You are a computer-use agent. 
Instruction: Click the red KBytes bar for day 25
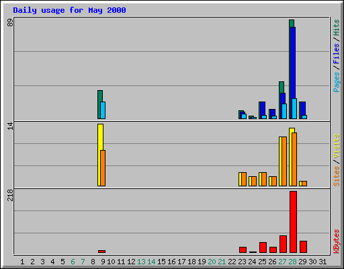point(263,247)
